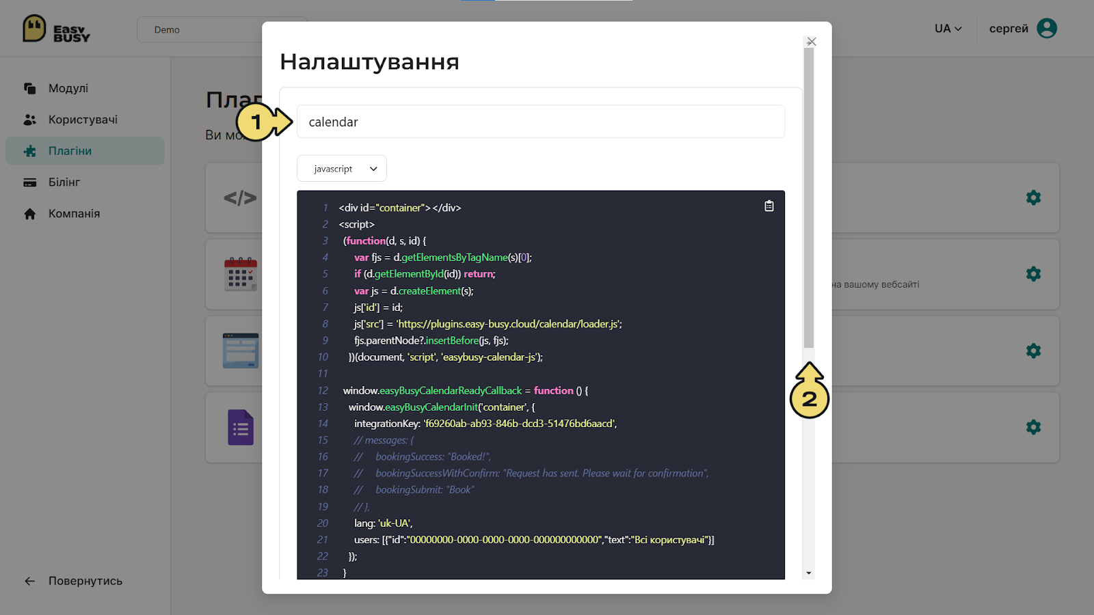The width and height of the screenshot is (1094, 615).
Task: Click the red calendar plugin icon
Action: tap(241, 274)
